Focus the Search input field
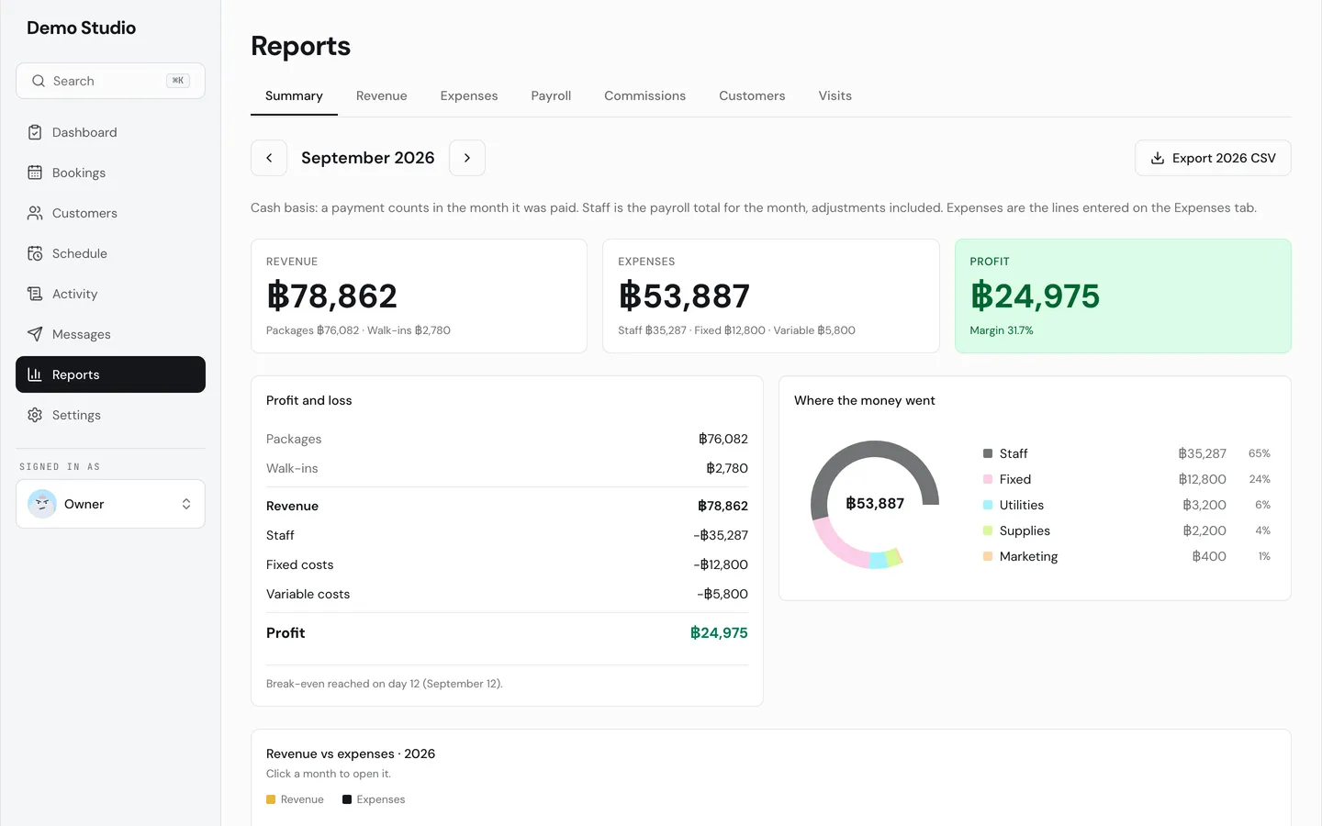This screenshot has width=1322, height=826. coord(110,81)
